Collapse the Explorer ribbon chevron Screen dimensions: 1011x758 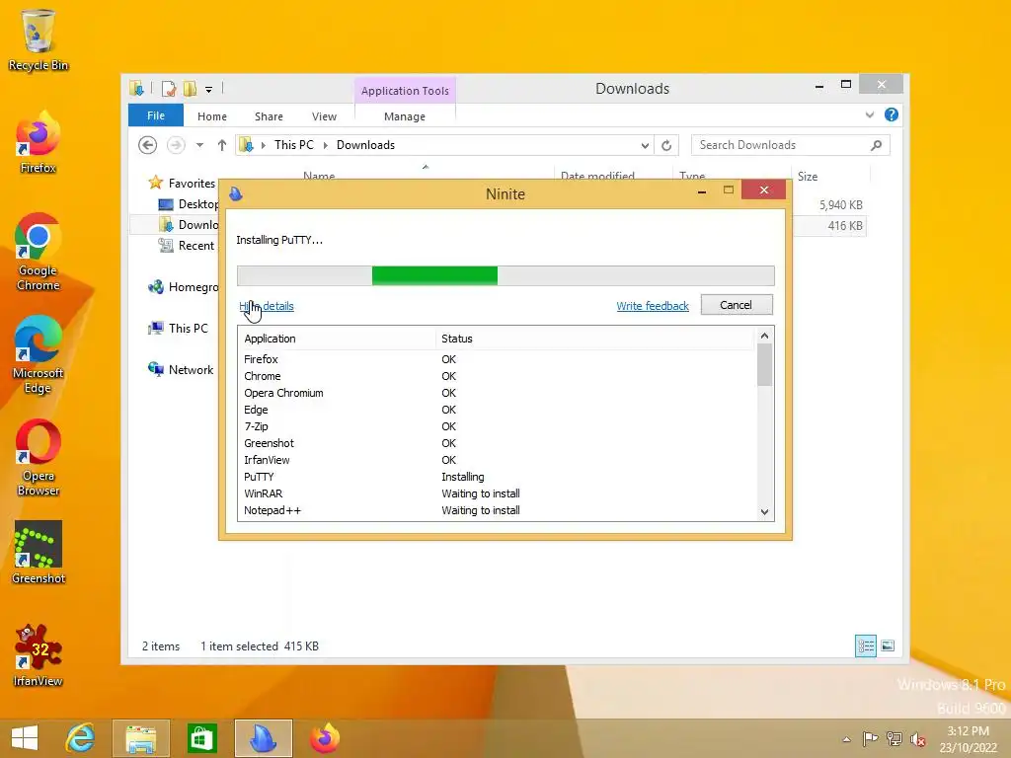(869, 114)
